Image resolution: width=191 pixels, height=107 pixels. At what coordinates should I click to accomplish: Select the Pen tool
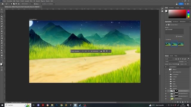[x=2, y=45]
